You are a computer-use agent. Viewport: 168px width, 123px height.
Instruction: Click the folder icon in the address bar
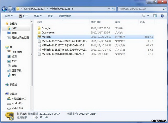tap(18, 9)
